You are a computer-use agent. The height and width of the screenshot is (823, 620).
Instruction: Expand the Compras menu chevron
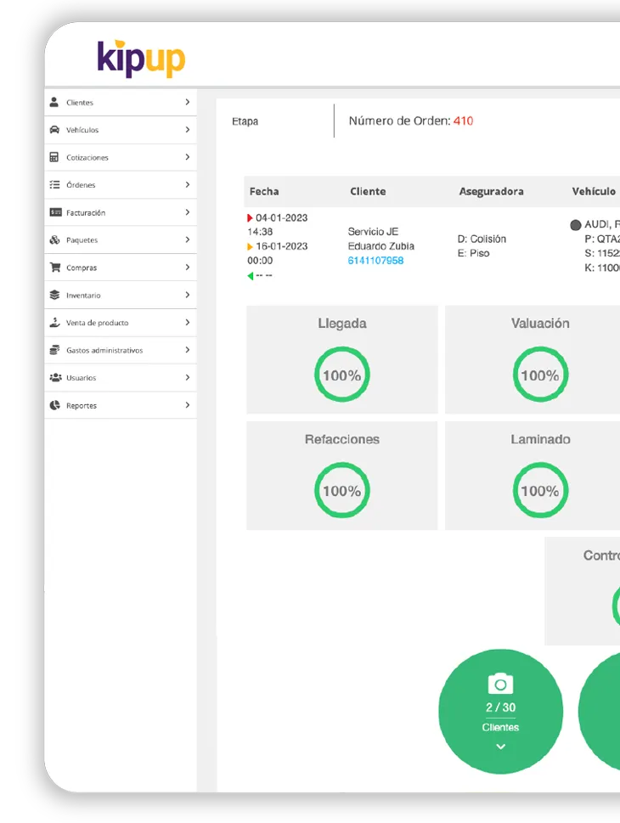(x=188, y=268)
